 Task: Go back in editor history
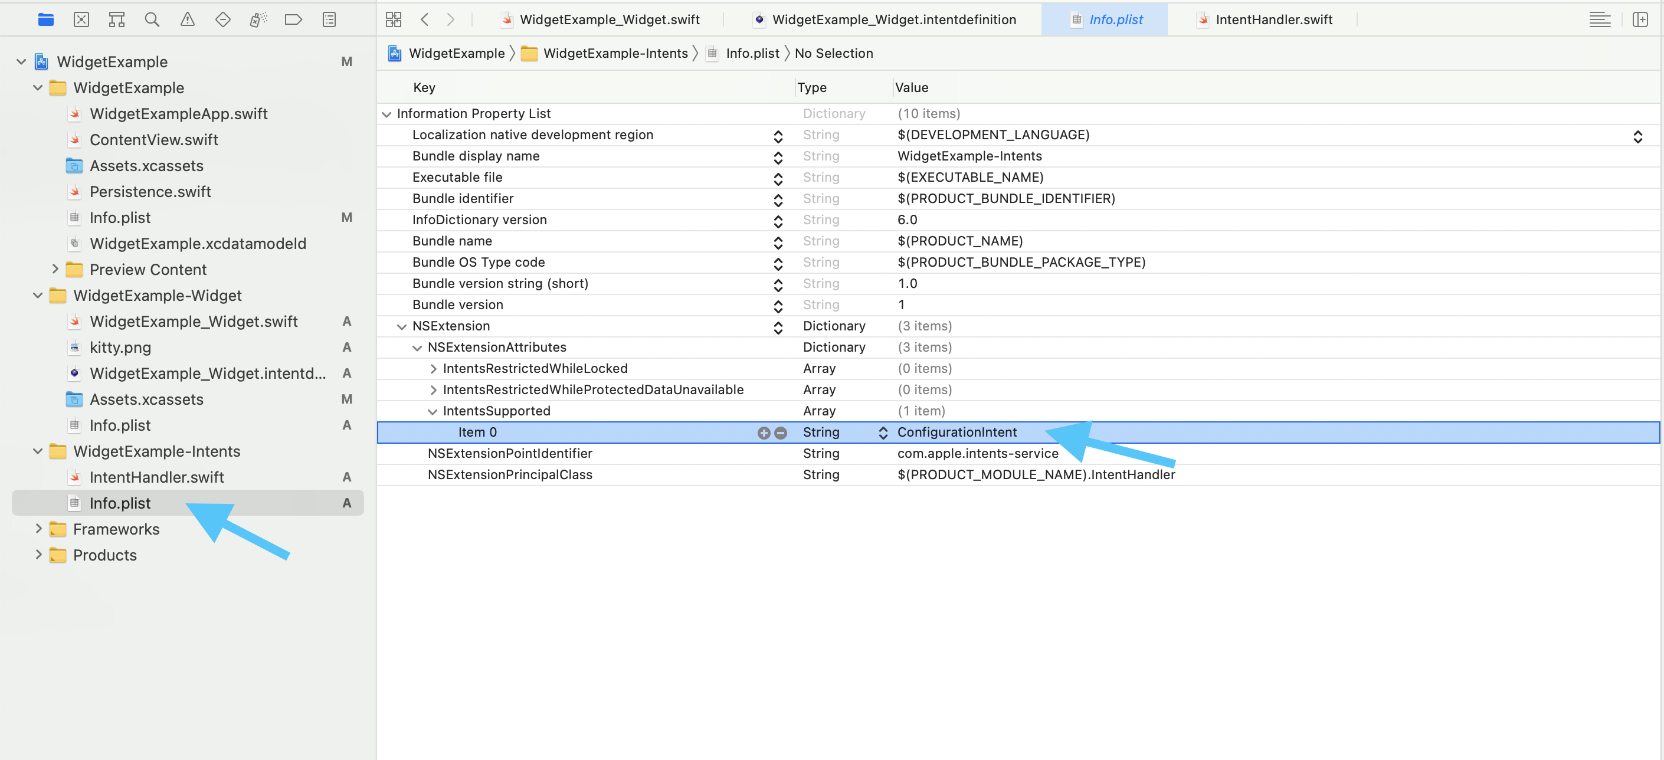[424, 19]
